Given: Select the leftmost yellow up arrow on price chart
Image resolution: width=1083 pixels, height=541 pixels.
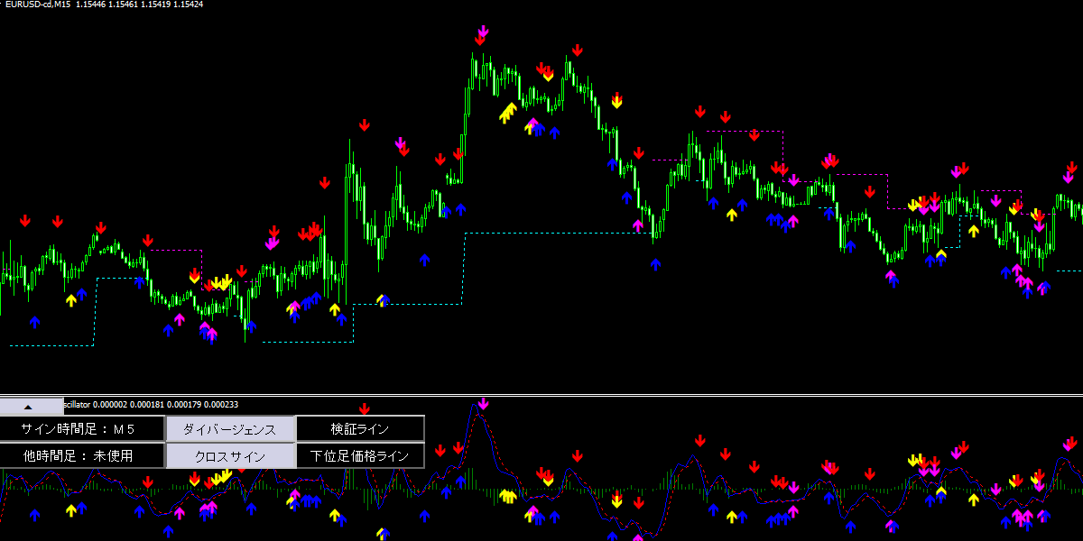Looking at the screenshot, I should (x=71, y=299).
